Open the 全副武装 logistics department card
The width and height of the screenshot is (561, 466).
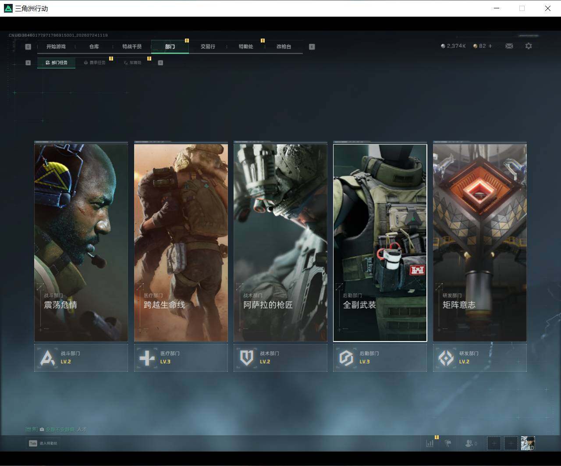pyautogui.click(x=380, y=242)
